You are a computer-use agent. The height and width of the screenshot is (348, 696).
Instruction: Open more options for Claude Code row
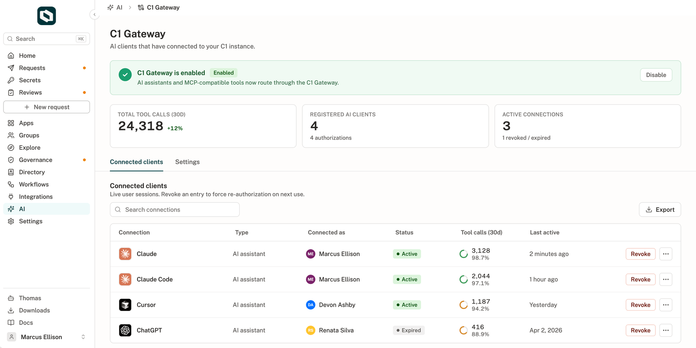(x=666, y=280)
